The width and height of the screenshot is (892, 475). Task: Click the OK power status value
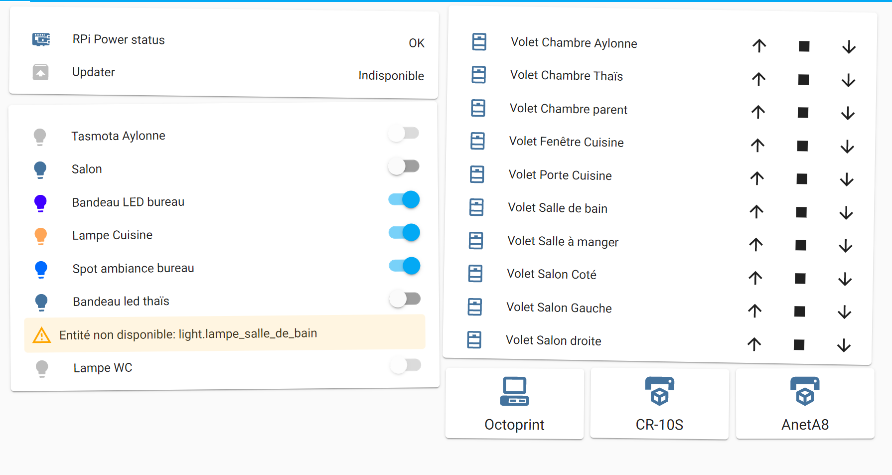click(417, 43)
